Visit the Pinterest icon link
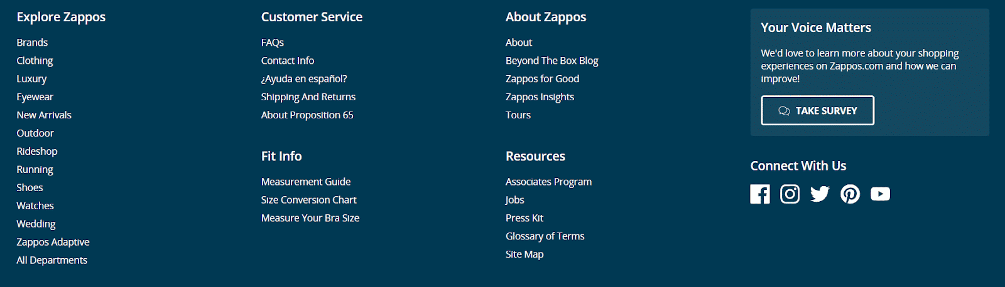 tap(850, 194)
